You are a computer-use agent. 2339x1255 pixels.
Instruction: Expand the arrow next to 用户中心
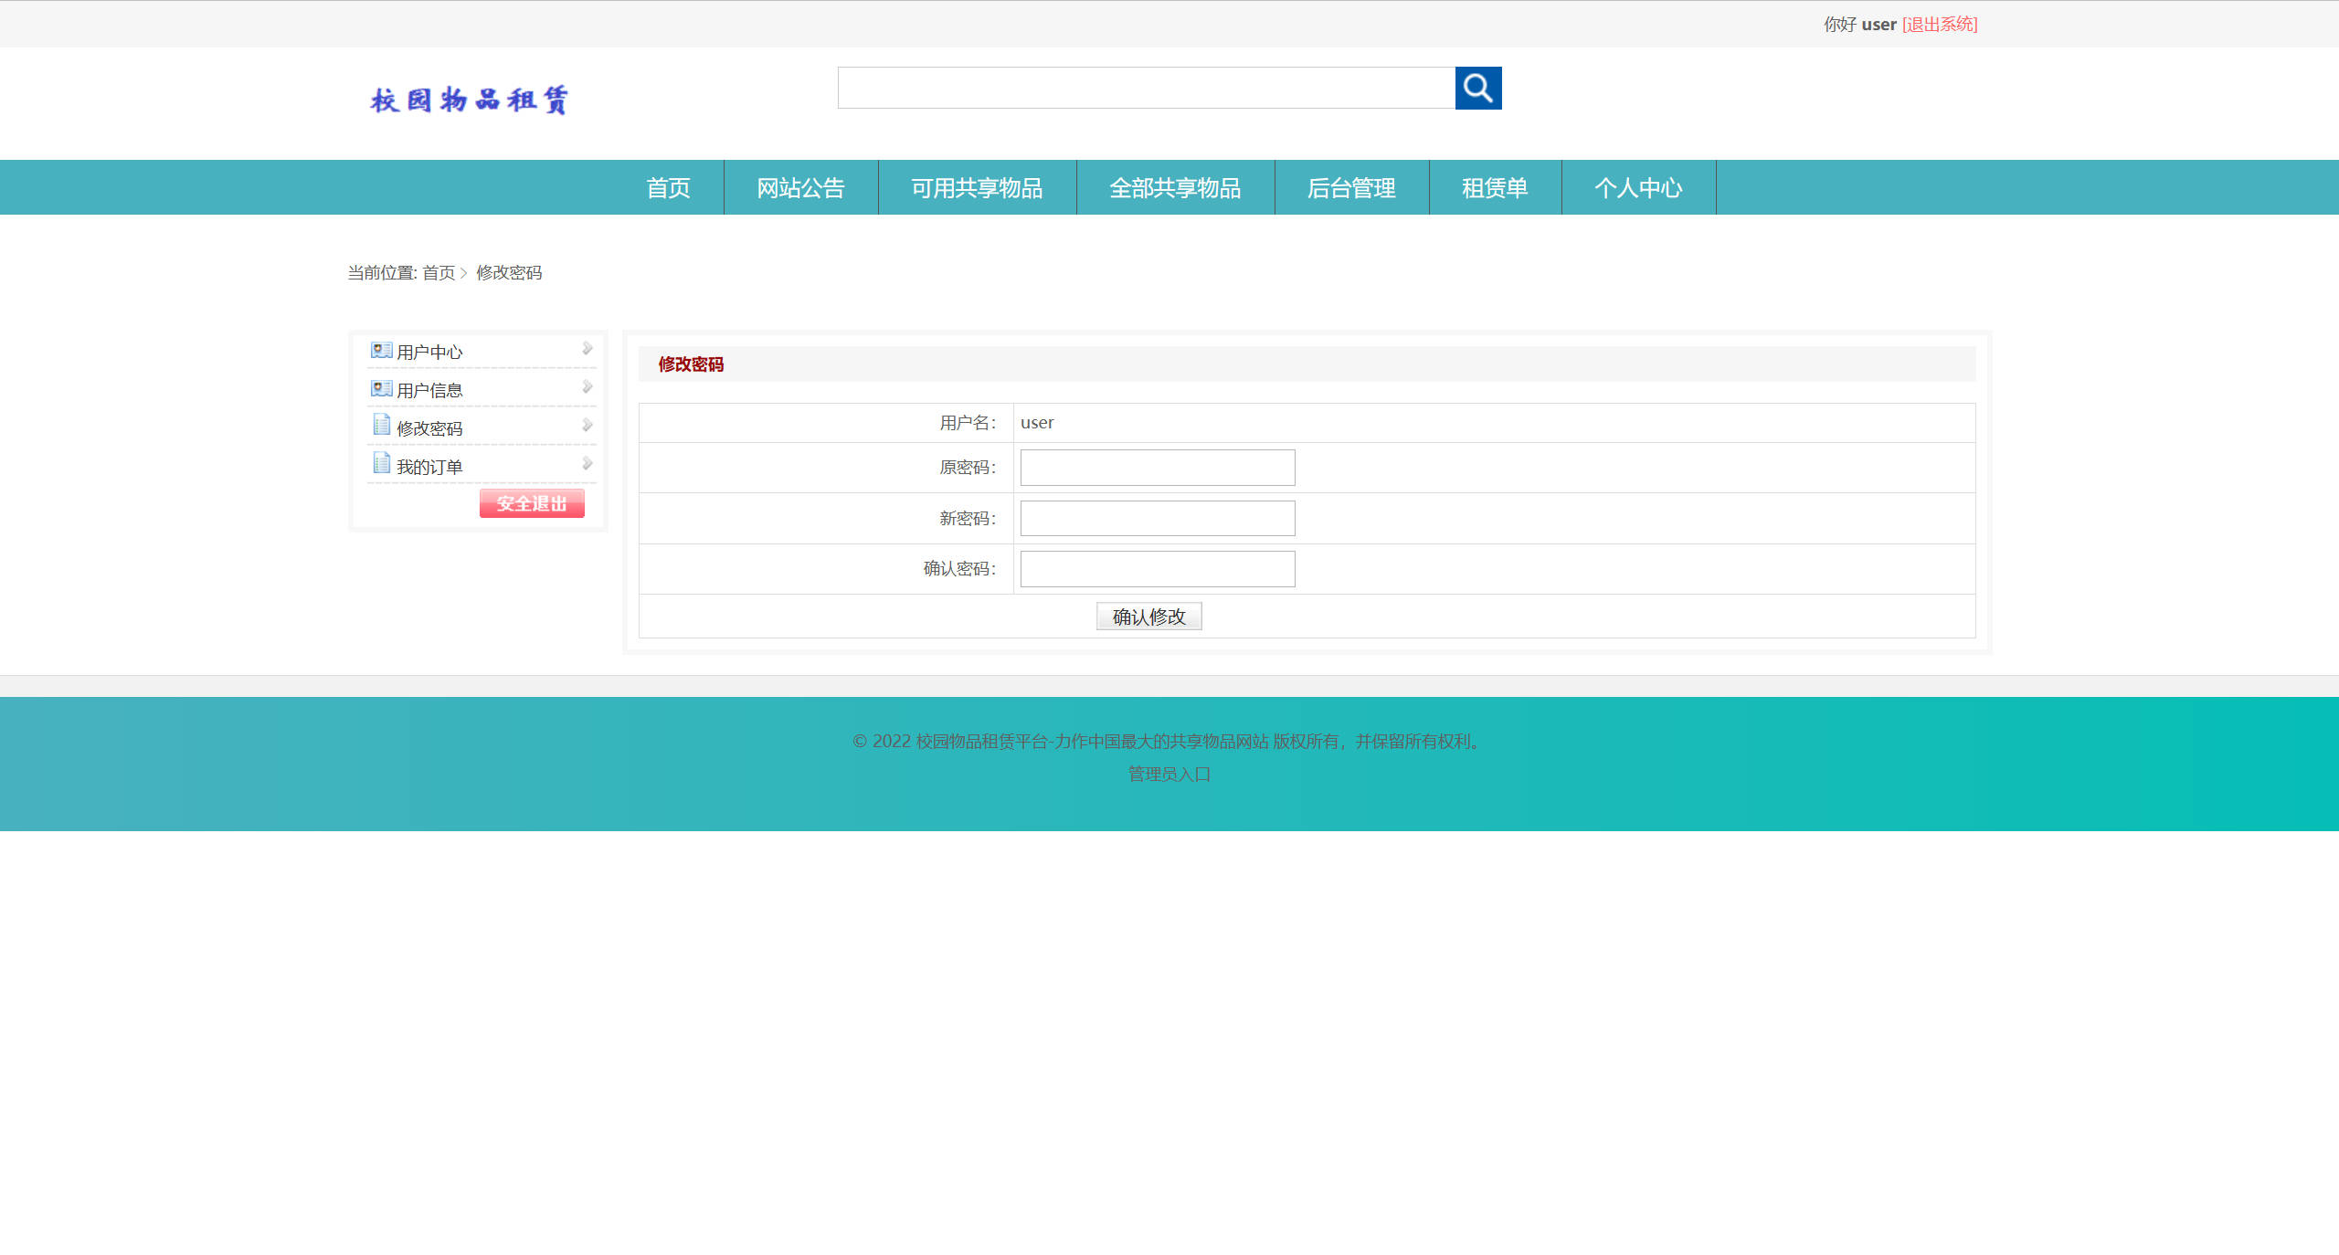[x=587, y=348]
